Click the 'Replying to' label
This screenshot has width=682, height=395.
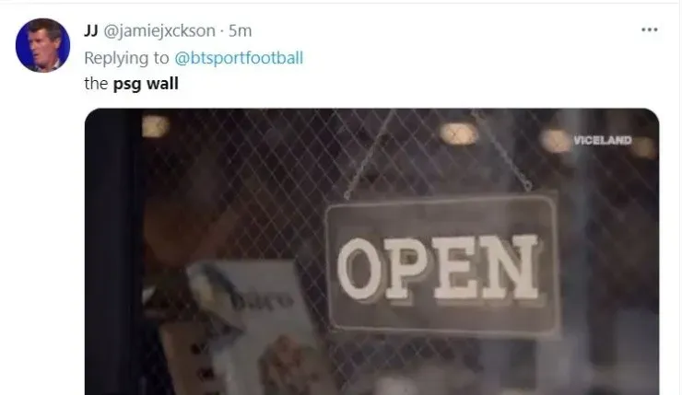(x=126, y=58)
